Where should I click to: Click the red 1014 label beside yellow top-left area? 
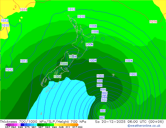tap(24, 10)
